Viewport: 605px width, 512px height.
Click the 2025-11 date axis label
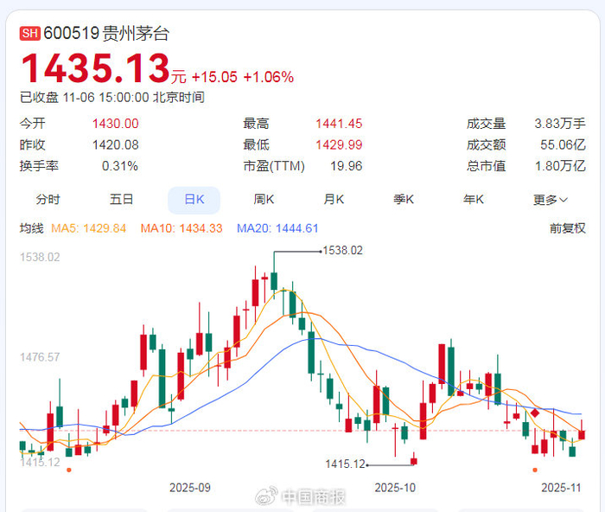click(561, 488)
